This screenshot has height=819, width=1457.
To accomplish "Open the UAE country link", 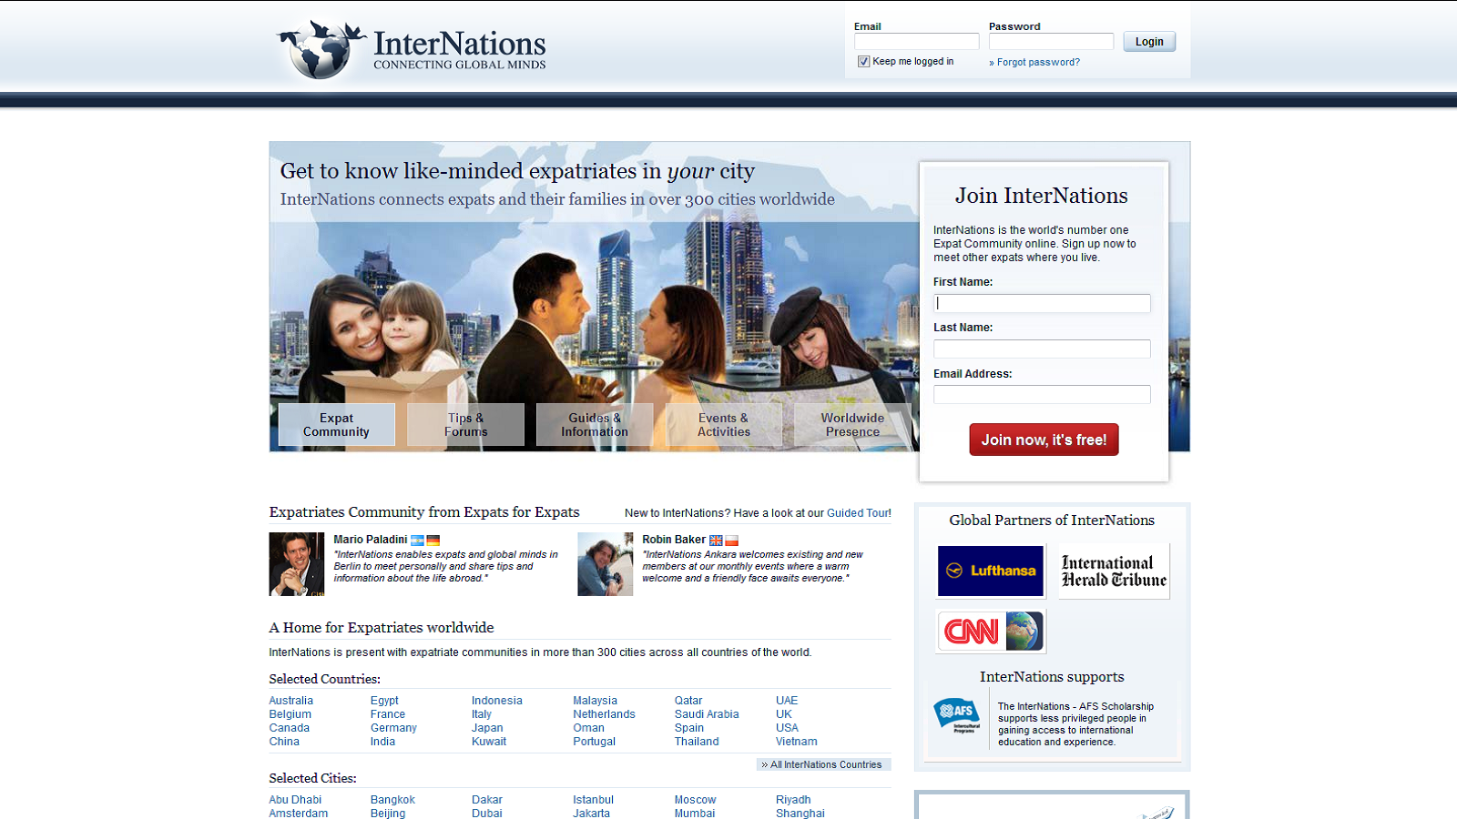I will coord(787,701).
